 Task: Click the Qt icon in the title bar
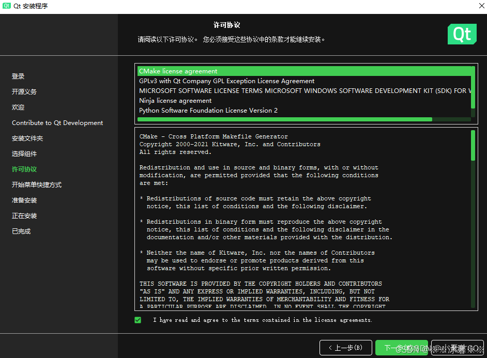point(7,6)
